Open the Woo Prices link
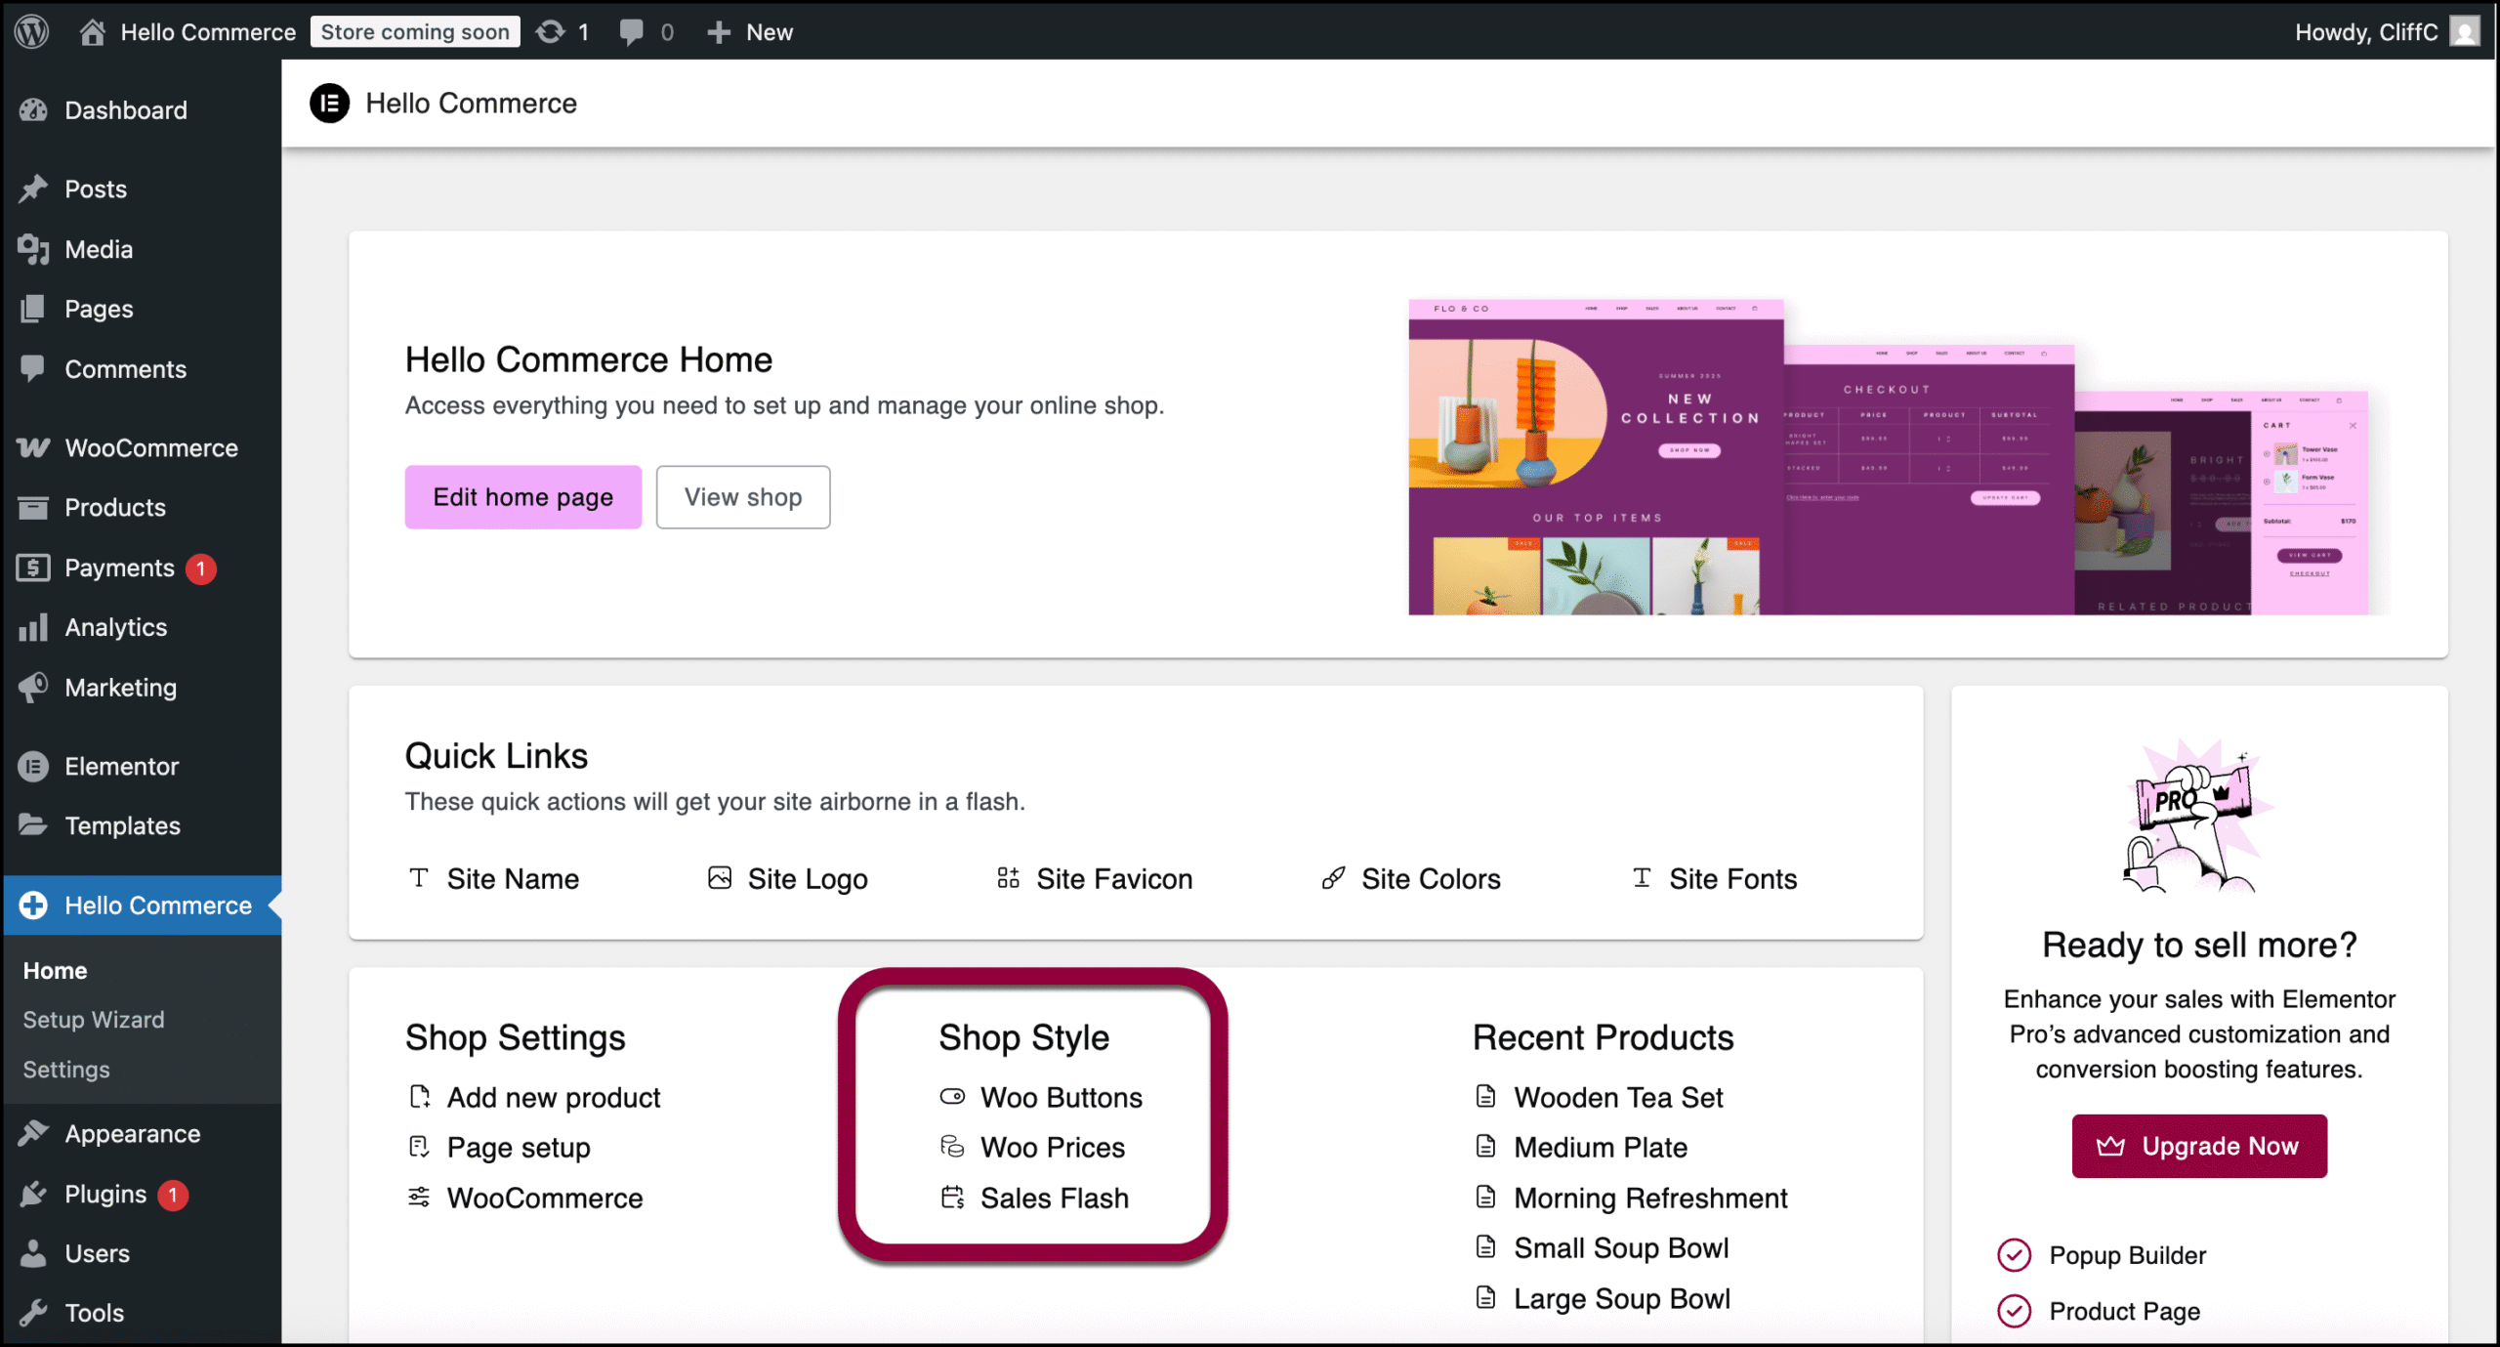The width and height of the screenshot is (2500, 1347). (1032, 1147)
